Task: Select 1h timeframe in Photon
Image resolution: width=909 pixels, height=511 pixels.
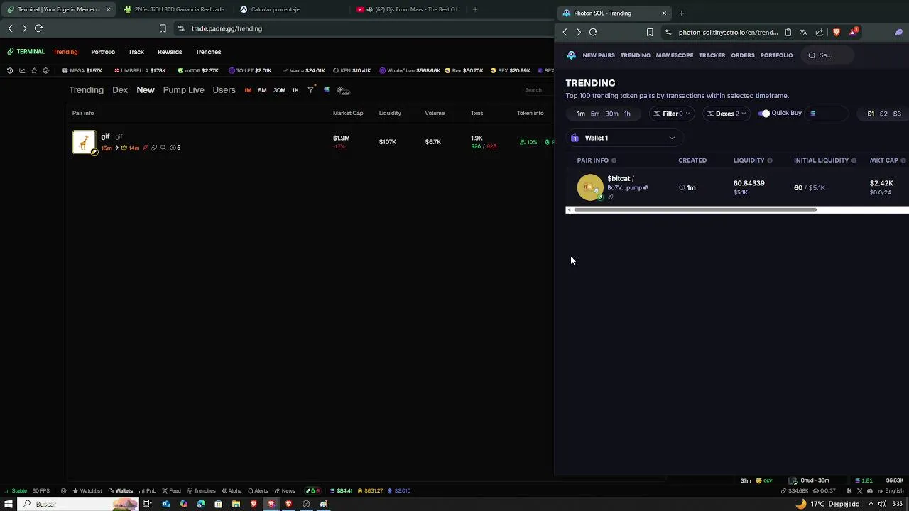Action: click(627, 114)
